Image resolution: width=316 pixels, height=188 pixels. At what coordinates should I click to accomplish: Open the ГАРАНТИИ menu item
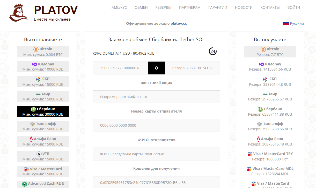point(218,7)
